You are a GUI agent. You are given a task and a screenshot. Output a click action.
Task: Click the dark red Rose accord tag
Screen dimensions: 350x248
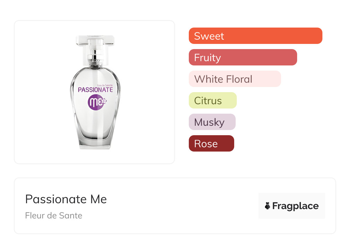(211, 144)
